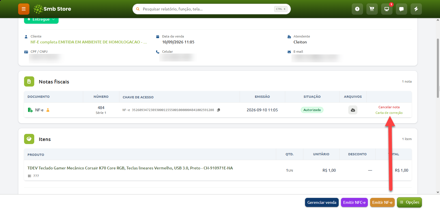
Task: Open the shopping cart icon
Action: [x=372, y=9]
